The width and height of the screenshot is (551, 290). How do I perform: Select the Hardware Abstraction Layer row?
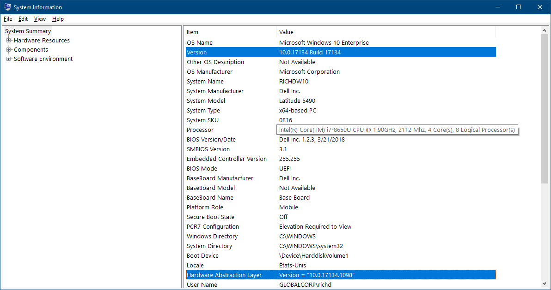[341, 275]
